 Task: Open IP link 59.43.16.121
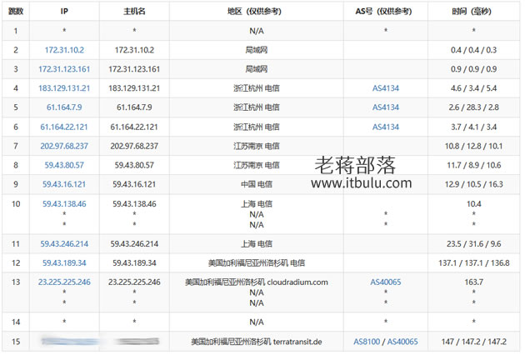point(64,184)
